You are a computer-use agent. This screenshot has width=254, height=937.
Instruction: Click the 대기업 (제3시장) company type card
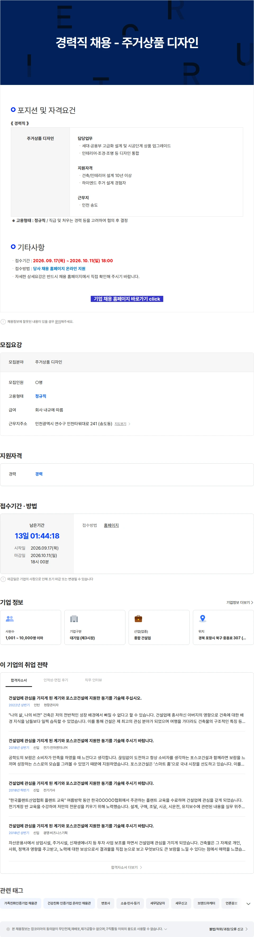(x=95, y=627)
